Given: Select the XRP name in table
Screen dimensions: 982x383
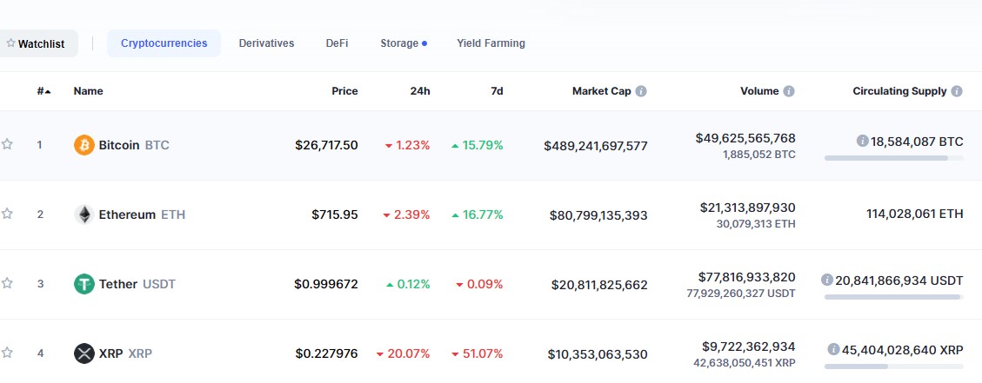Looking at the screenshot, I should point(110,353).
